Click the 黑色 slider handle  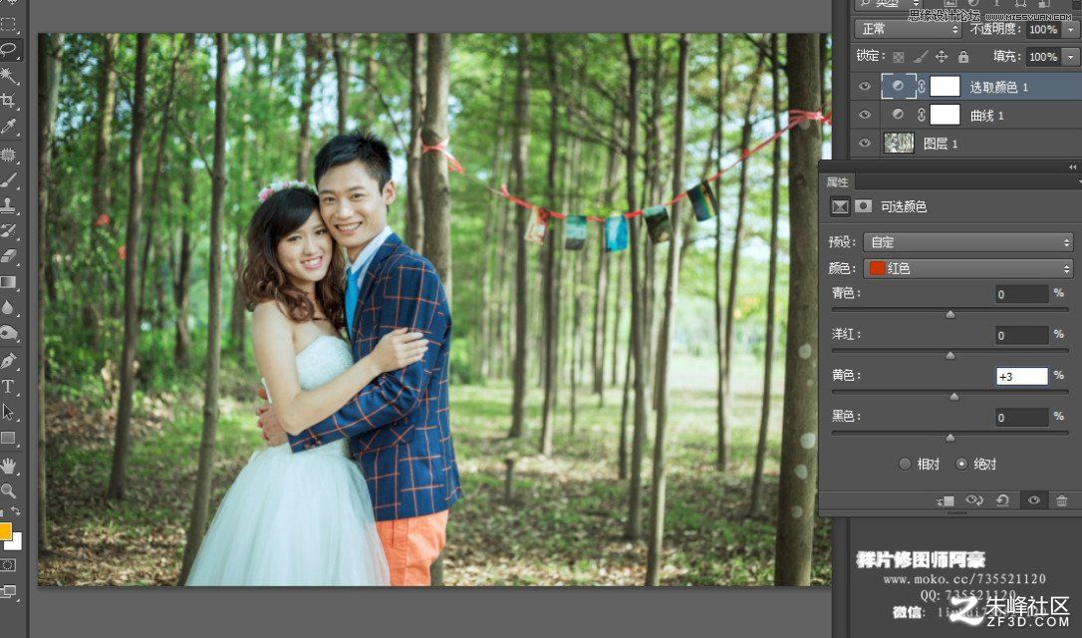pos(950,438)
